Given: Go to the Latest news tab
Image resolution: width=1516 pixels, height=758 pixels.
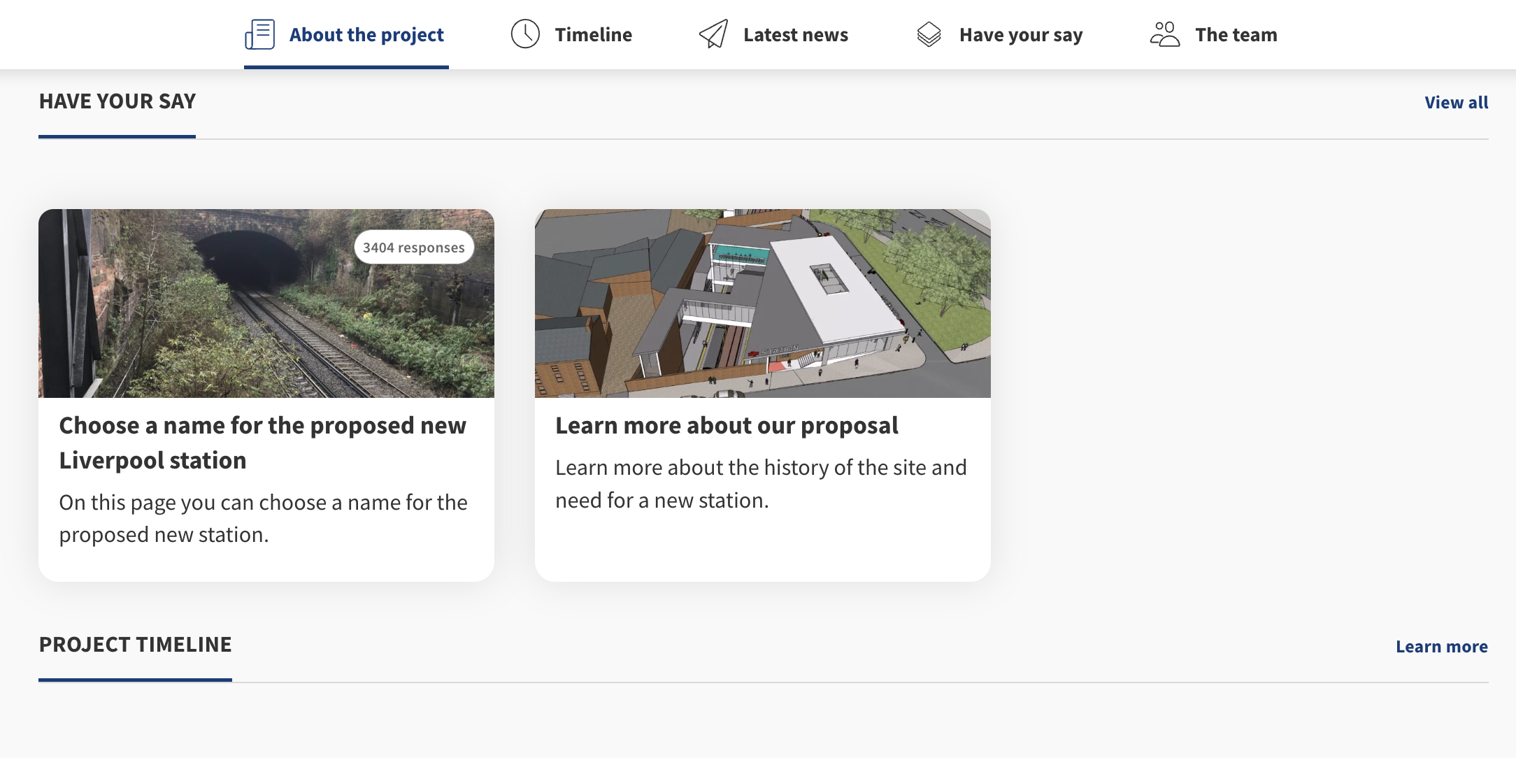Looking at the screenshot, I should (773, 34).
